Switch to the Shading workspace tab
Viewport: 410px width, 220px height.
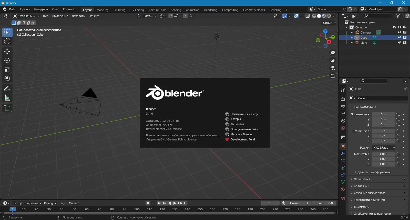176,10
